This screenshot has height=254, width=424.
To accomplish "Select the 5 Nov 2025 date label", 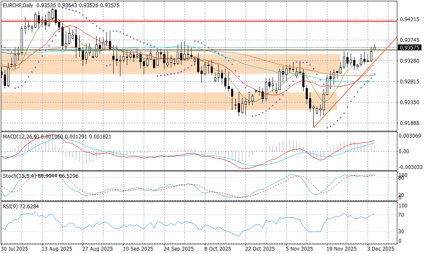I will (300, 248).
